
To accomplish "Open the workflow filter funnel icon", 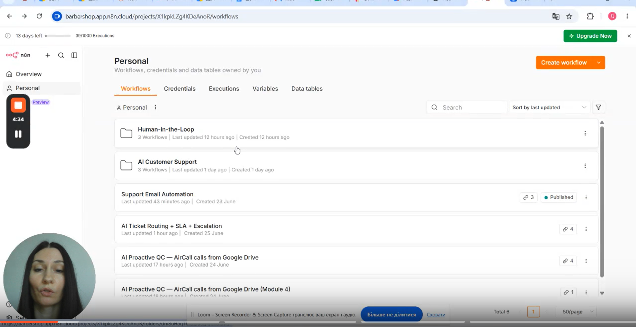I will pyautogui.click(x=599, y=107).
